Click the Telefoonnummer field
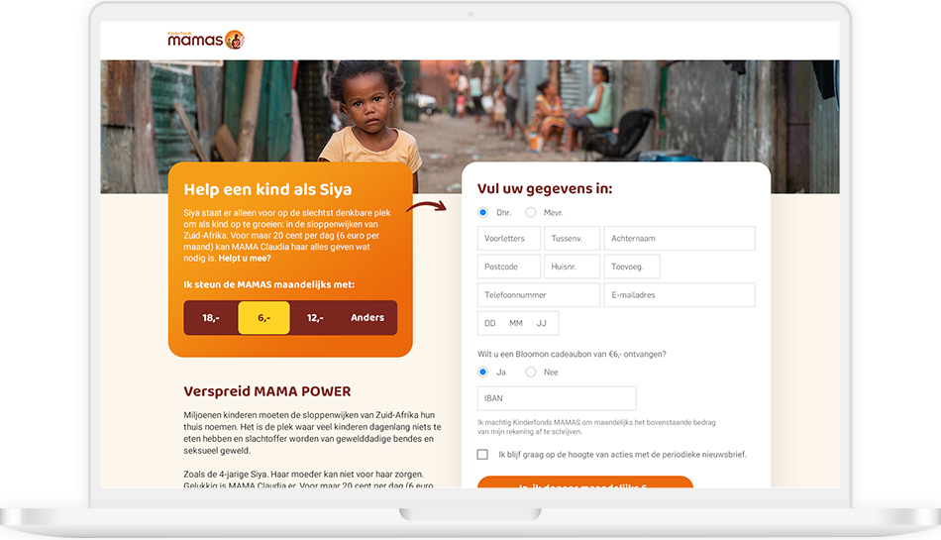941x540 pixels. pyautogui.click(x=538, y=294)
